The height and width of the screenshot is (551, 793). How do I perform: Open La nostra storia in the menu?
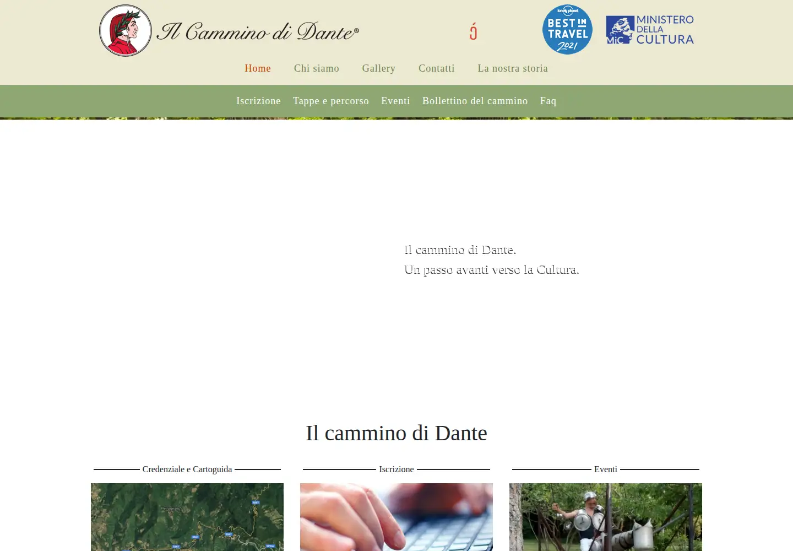point(513,68)
